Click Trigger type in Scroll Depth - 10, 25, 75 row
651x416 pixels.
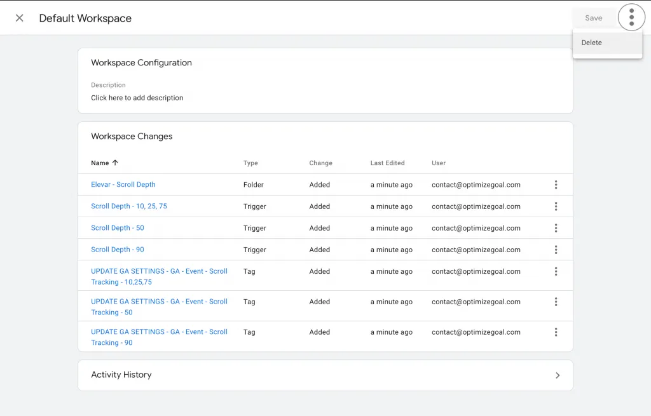254,206
